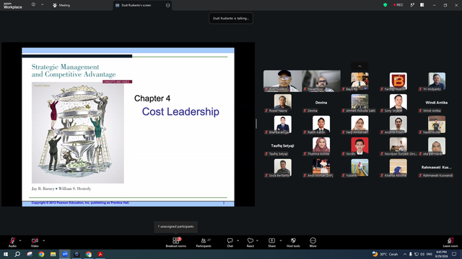Select Thamira Ashilla participant tile
Screen dimensions: 462x259
coord(321,146)
